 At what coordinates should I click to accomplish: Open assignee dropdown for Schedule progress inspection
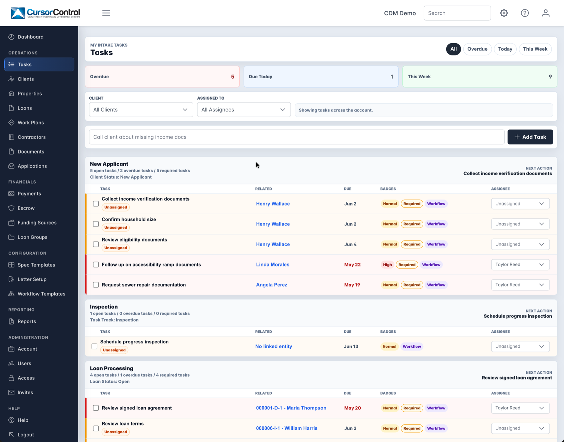[x=520, y=346]
